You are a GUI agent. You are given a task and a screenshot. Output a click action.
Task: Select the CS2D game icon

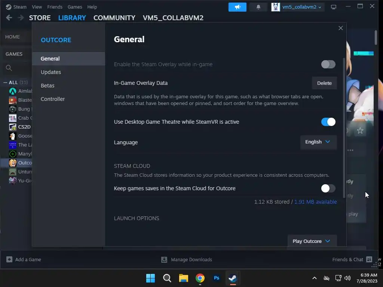(x=12, y=127)
